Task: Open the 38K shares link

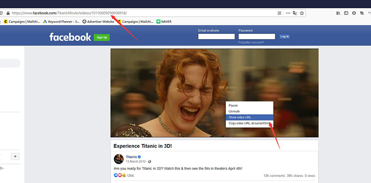Action: point(295,176)
